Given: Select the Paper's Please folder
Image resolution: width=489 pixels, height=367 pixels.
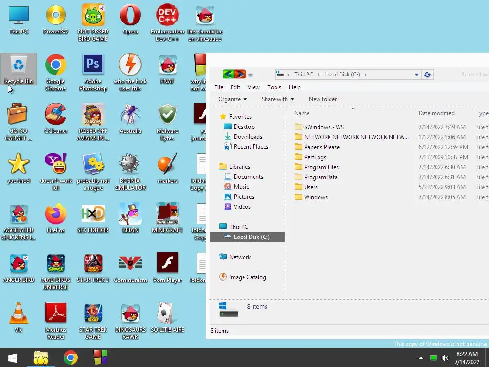Looking at the screenshot, I should coord(317,147).
